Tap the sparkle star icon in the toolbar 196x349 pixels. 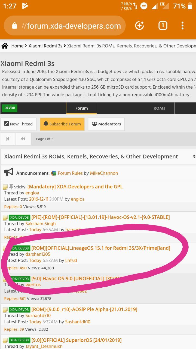139,26
